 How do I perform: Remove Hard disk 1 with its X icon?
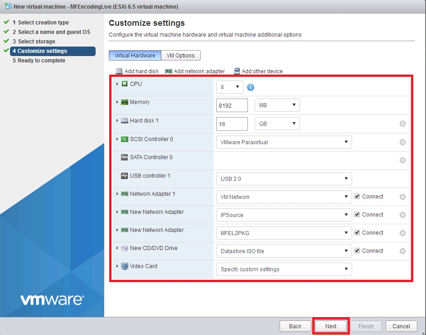tap(402, 123)
